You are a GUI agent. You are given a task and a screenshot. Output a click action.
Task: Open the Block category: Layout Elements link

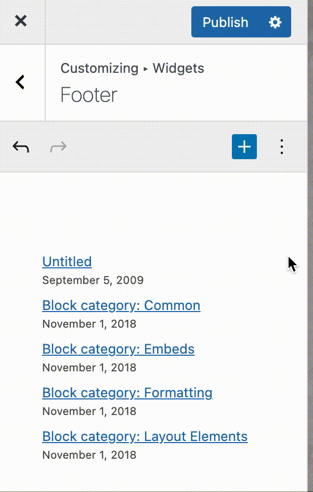[145, 436]
